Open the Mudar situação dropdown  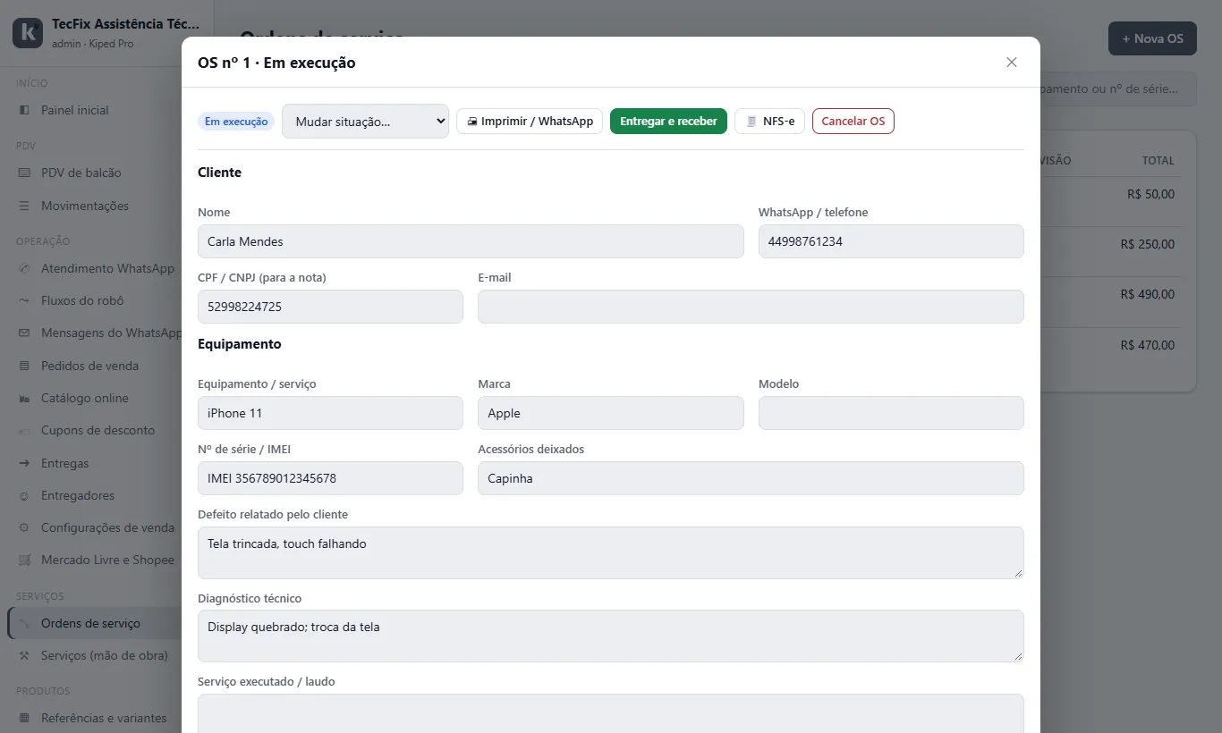365,122
